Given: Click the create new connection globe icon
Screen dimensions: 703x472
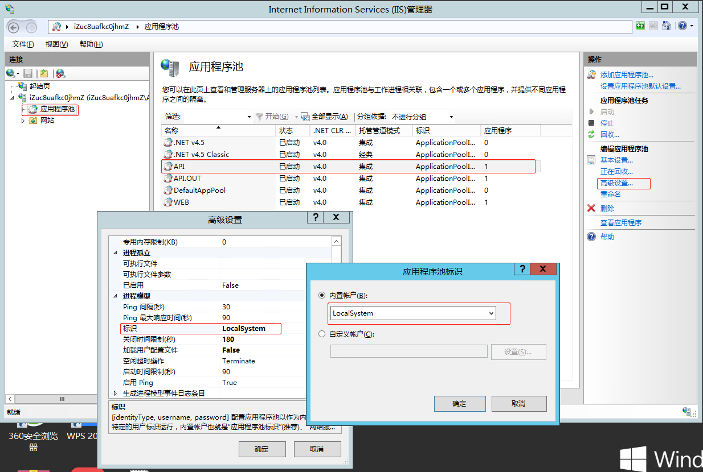Looking at the screenshot, I should pyautogui.click(x=10, y=73).
